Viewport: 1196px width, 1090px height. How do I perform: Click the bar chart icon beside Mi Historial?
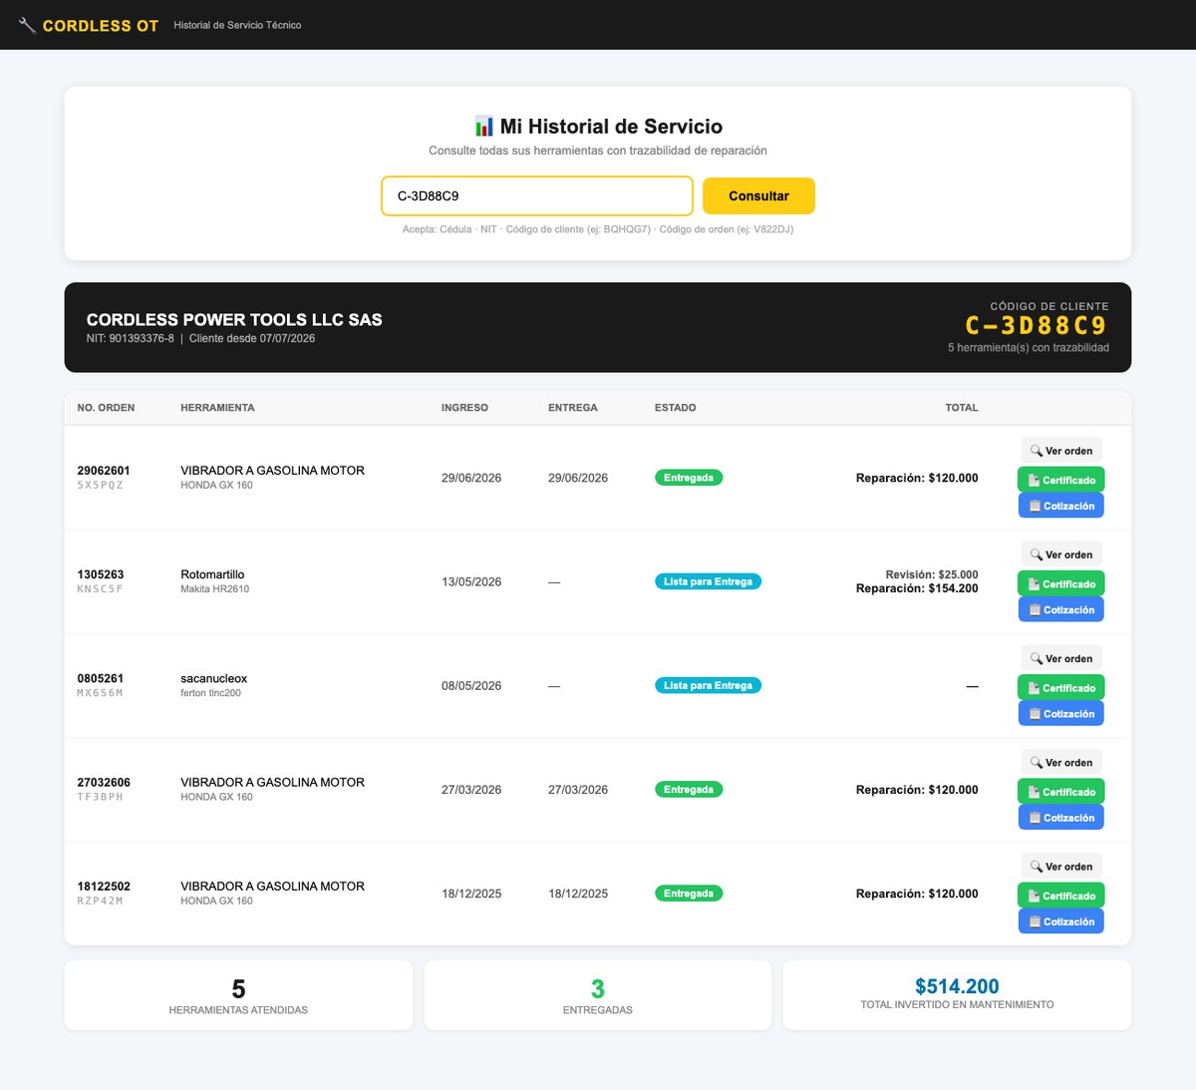pyautogui.click(x=483, y=127)
